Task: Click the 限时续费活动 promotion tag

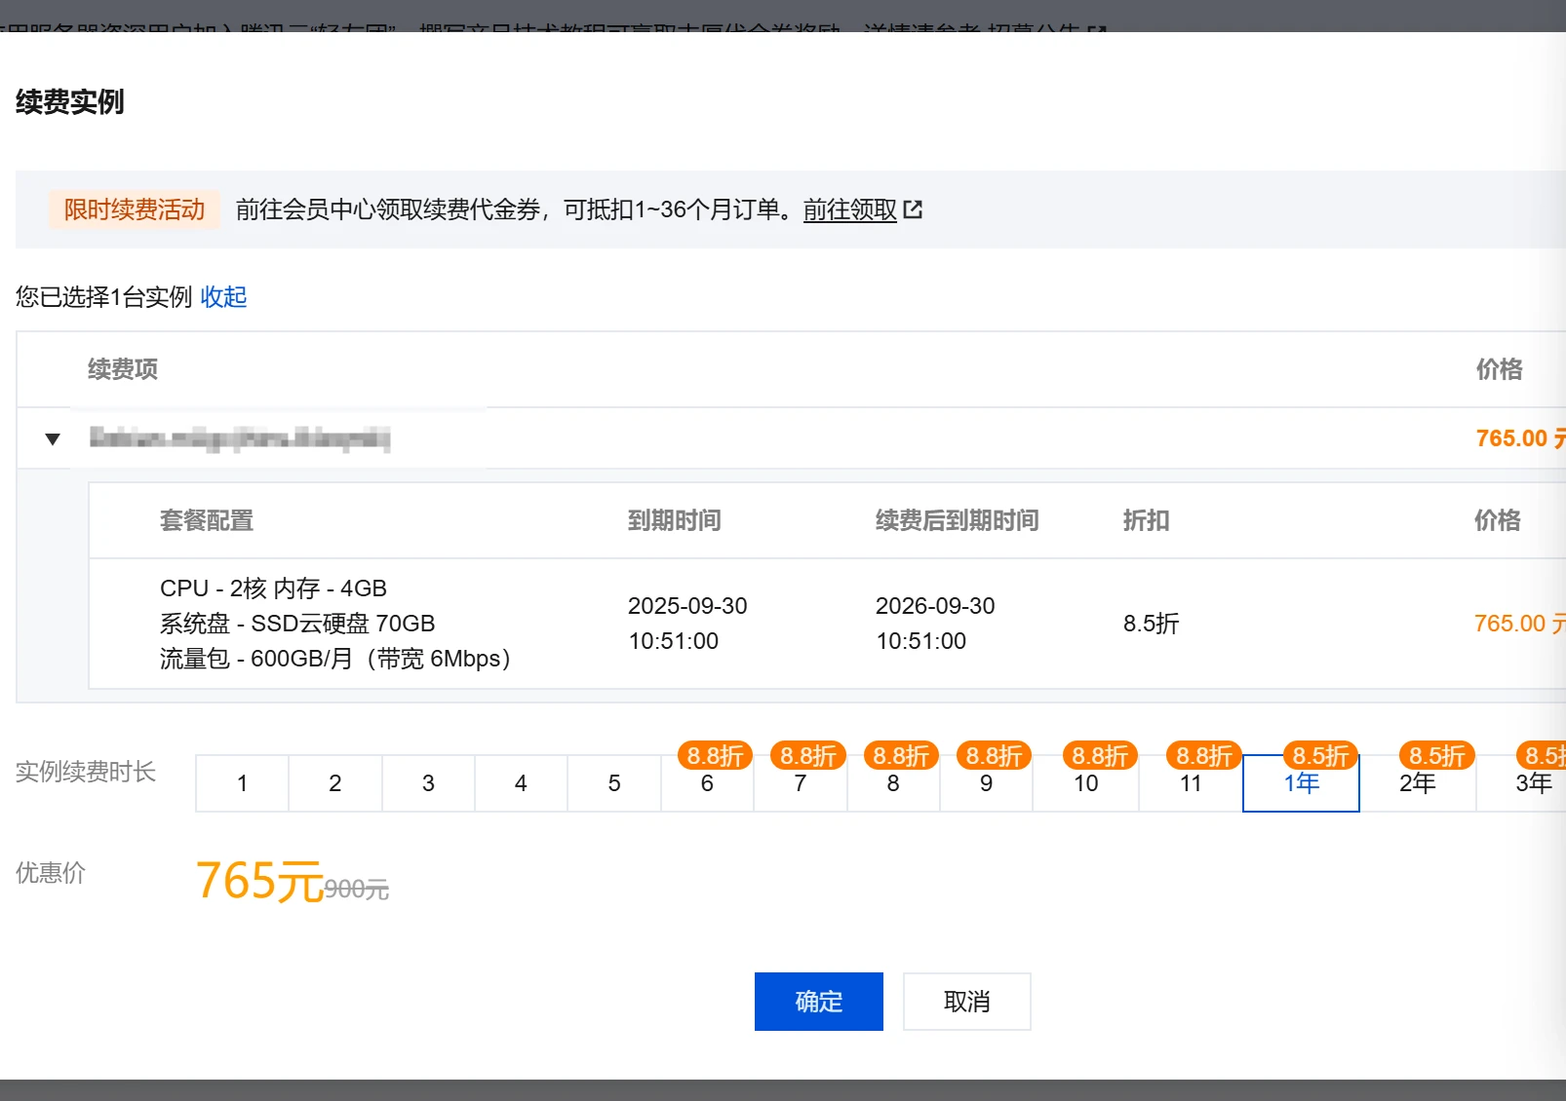Action: pos(135,209)
